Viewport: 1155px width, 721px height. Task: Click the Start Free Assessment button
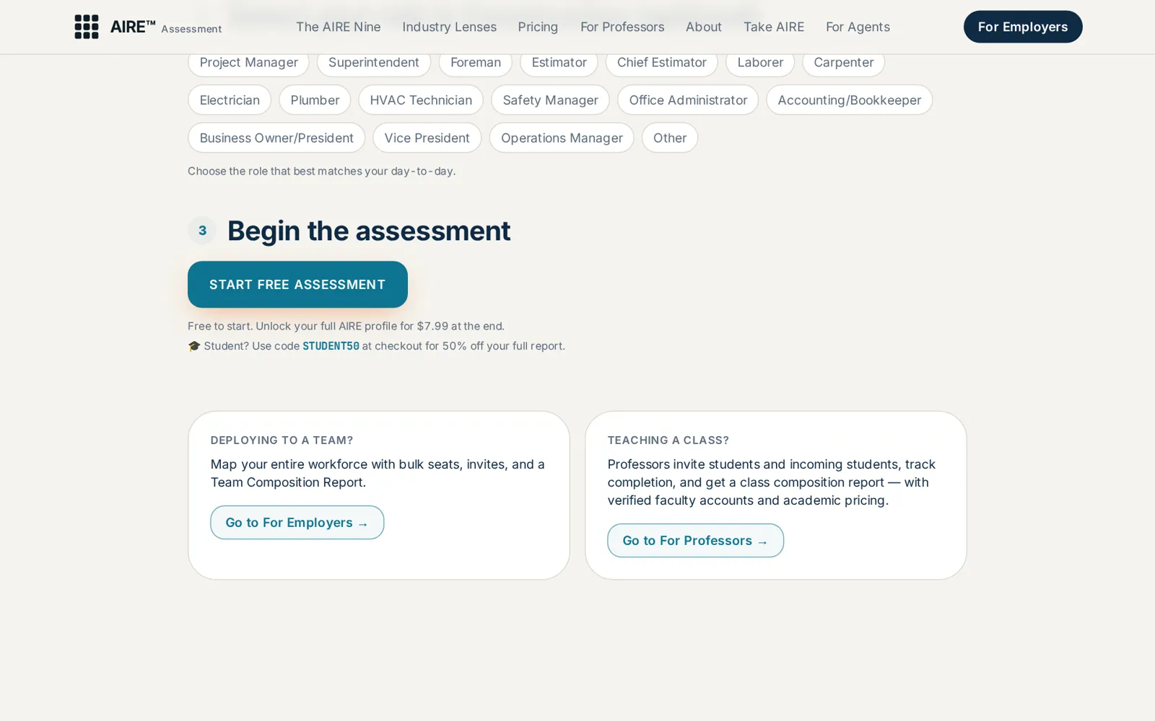(297, 285)
